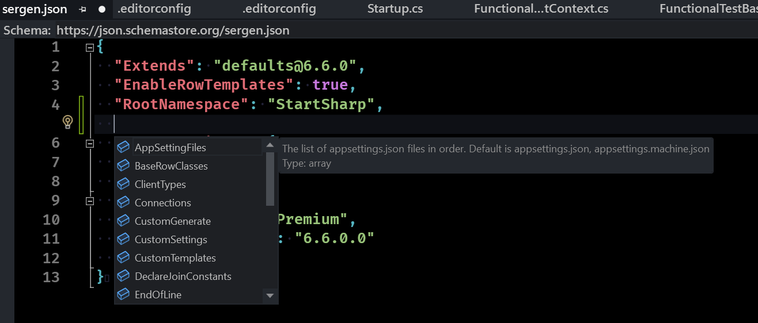Click the CustomGenerate property icon
The height and width of the screenshot is (323, 758).
[123, 221]
